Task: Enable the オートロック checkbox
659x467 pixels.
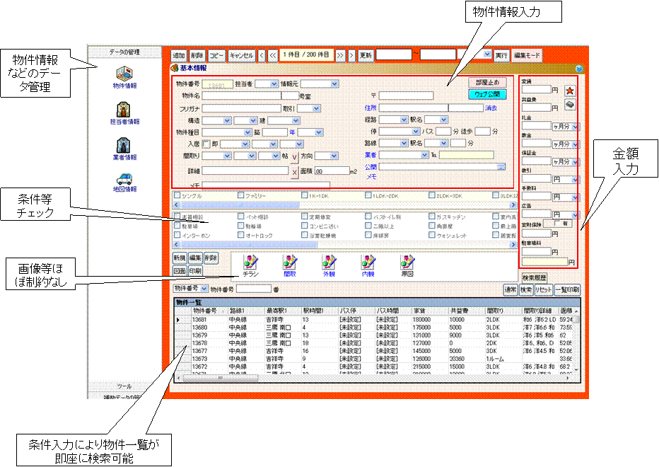Action: click(x=241, y=234)
